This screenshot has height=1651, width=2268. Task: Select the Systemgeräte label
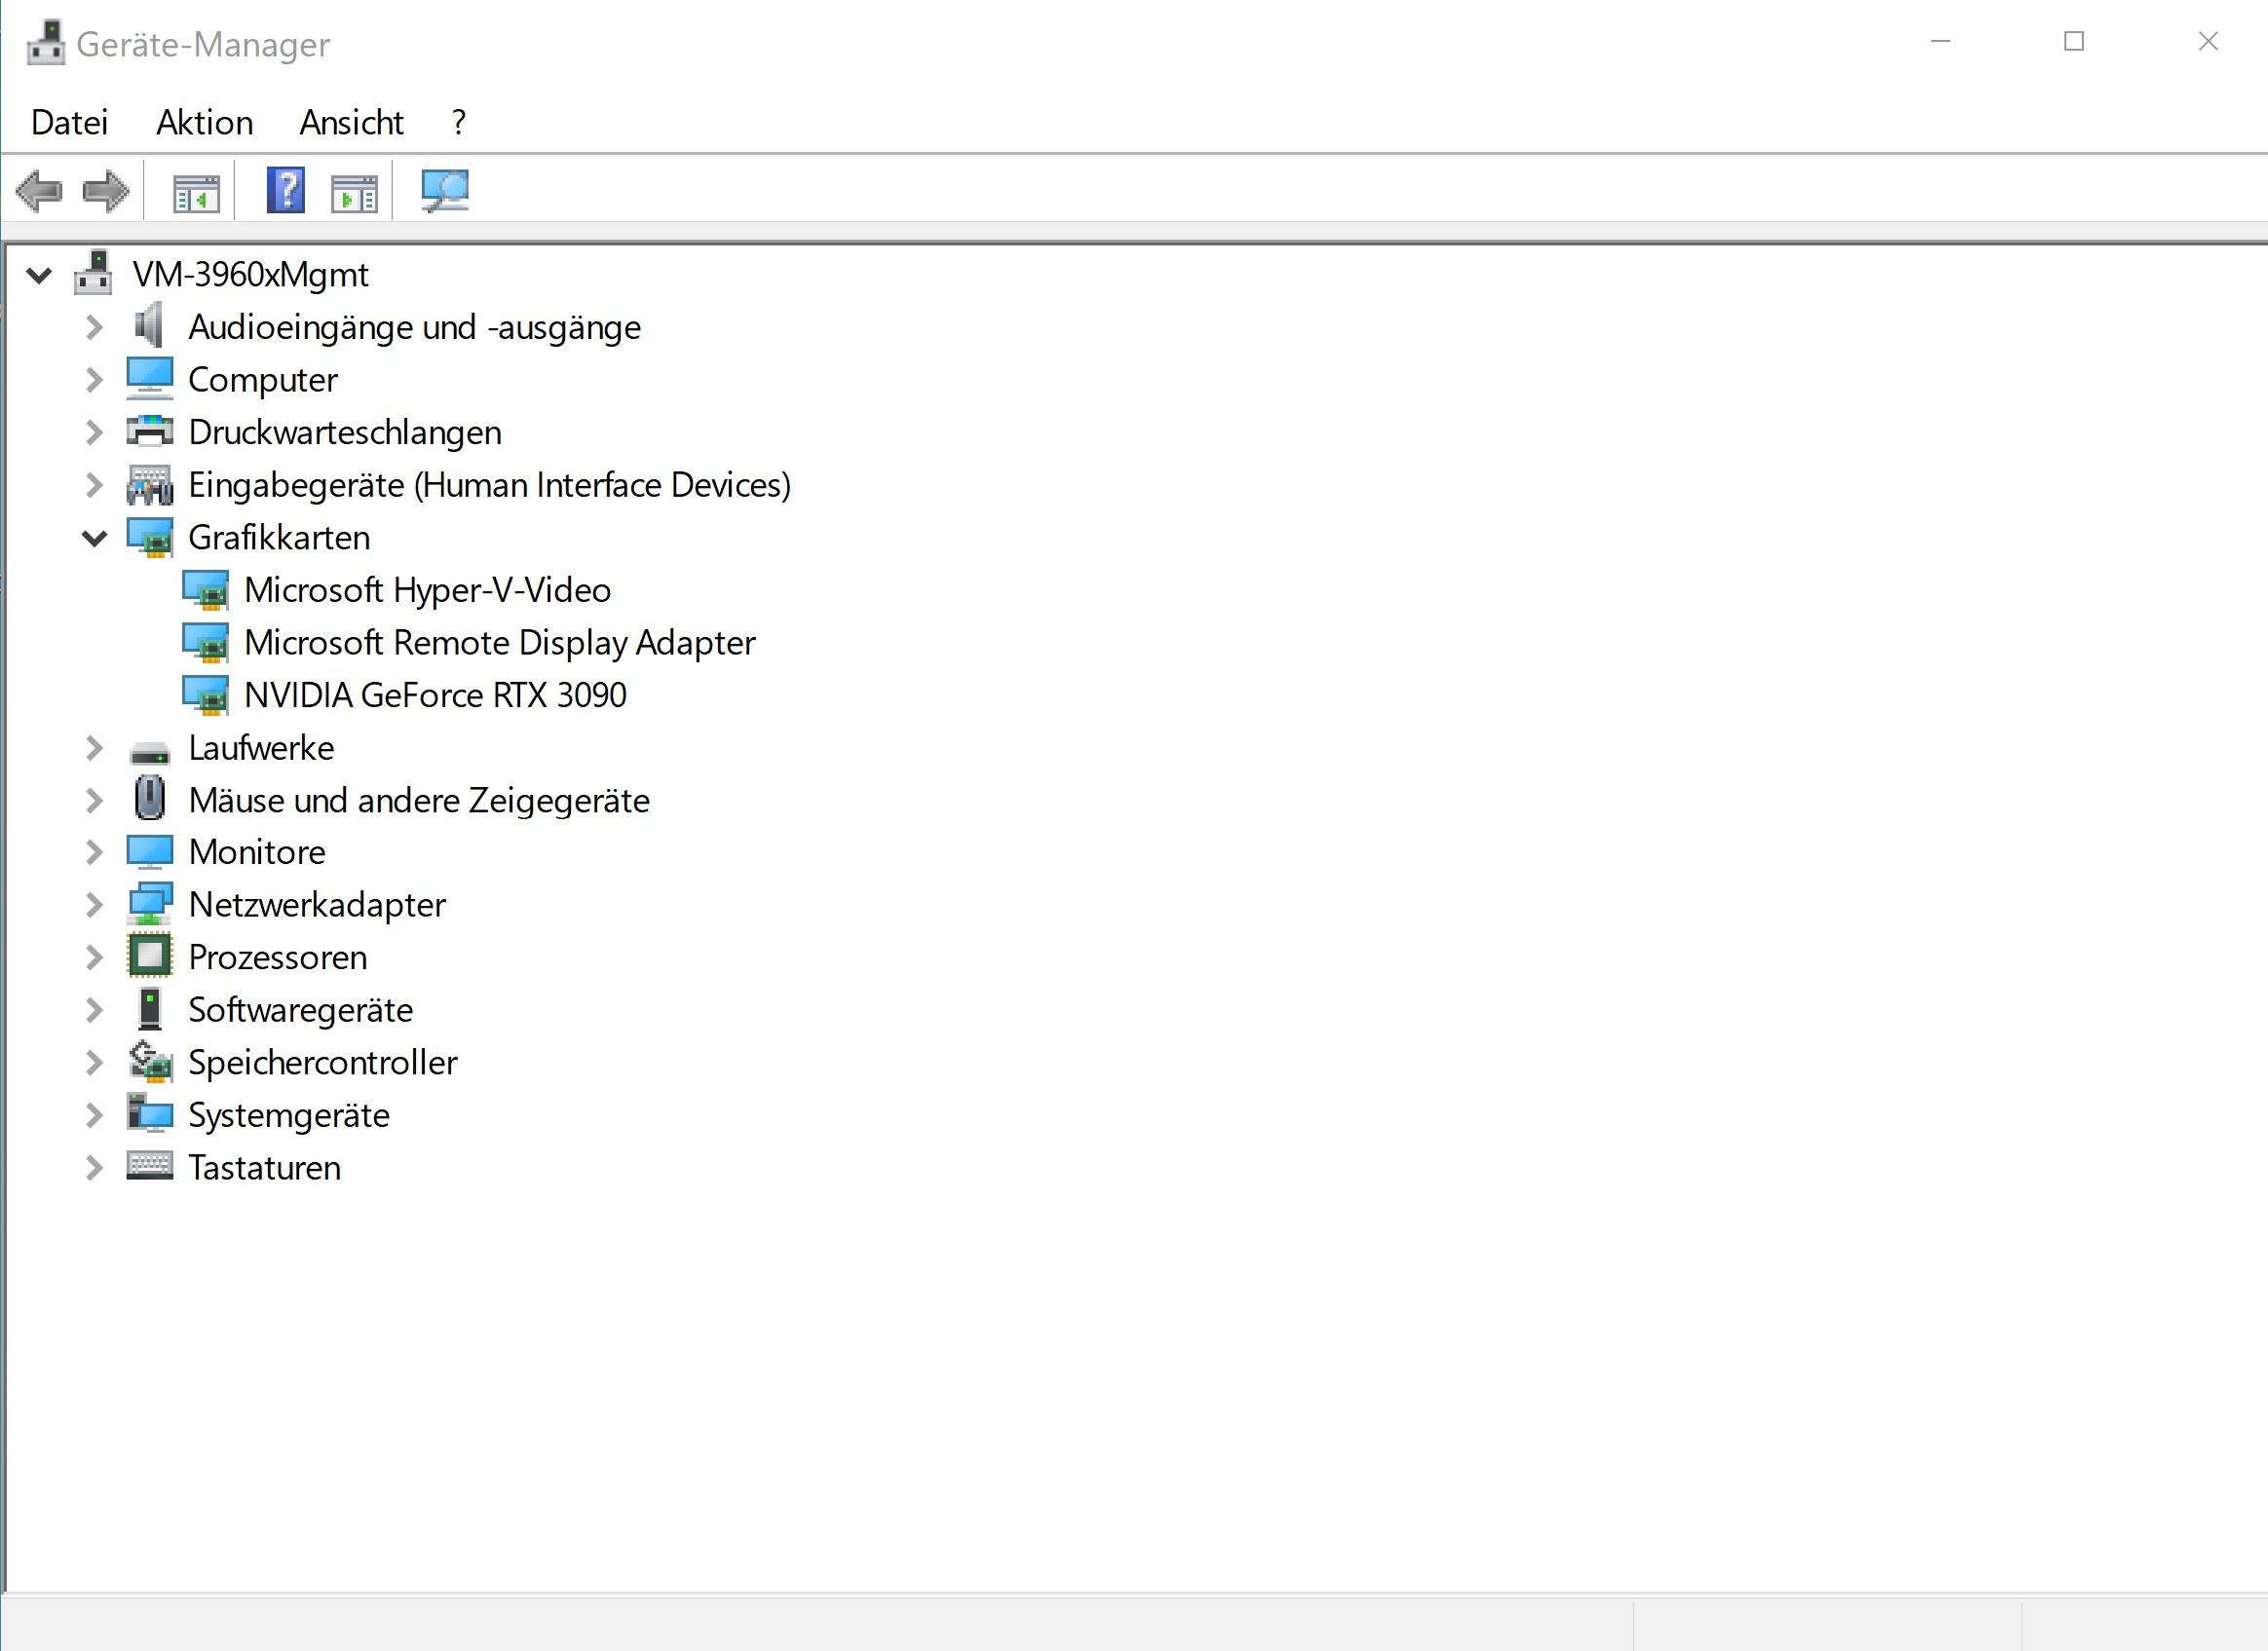289,1115
